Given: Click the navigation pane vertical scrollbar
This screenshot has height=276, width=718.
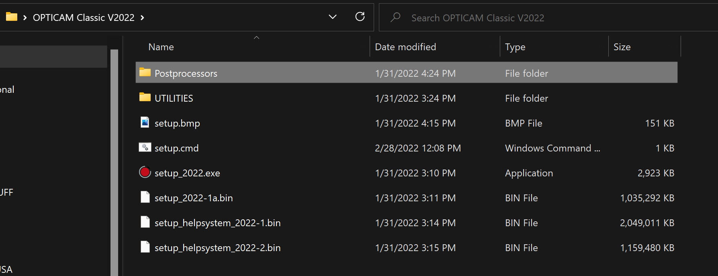Looking at the screenshot, I should coord(114,162).
